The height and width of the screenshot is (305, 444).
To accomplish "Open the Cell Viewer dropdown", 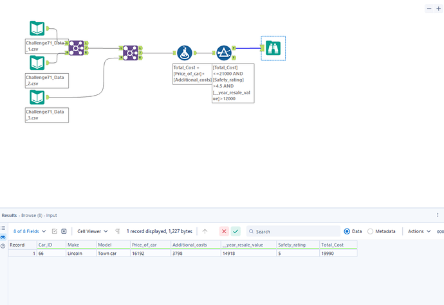I will point(93,231).
